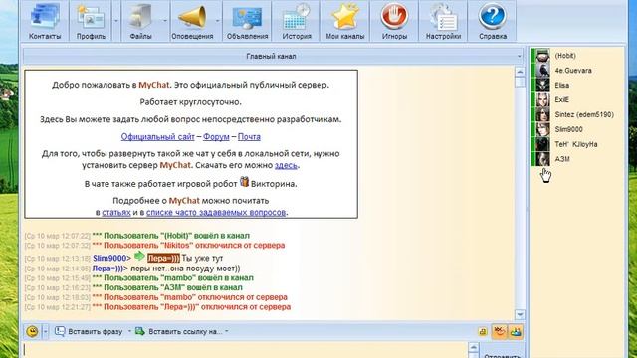Open the Справка help button
The height and width of the screenshot is (358, 637).
[493, 21]
